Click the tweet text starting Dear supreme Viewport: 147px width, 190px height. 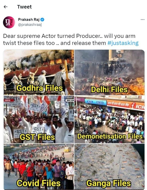pyautogui.click(x=71, y=39)
